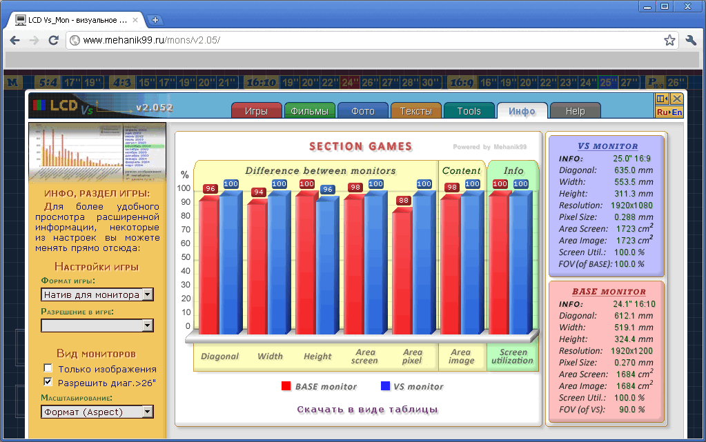This screenshot has height=442, width=706.
Task: Open the Фото tab
Action: pyautogui.click(x=362, y=111)
